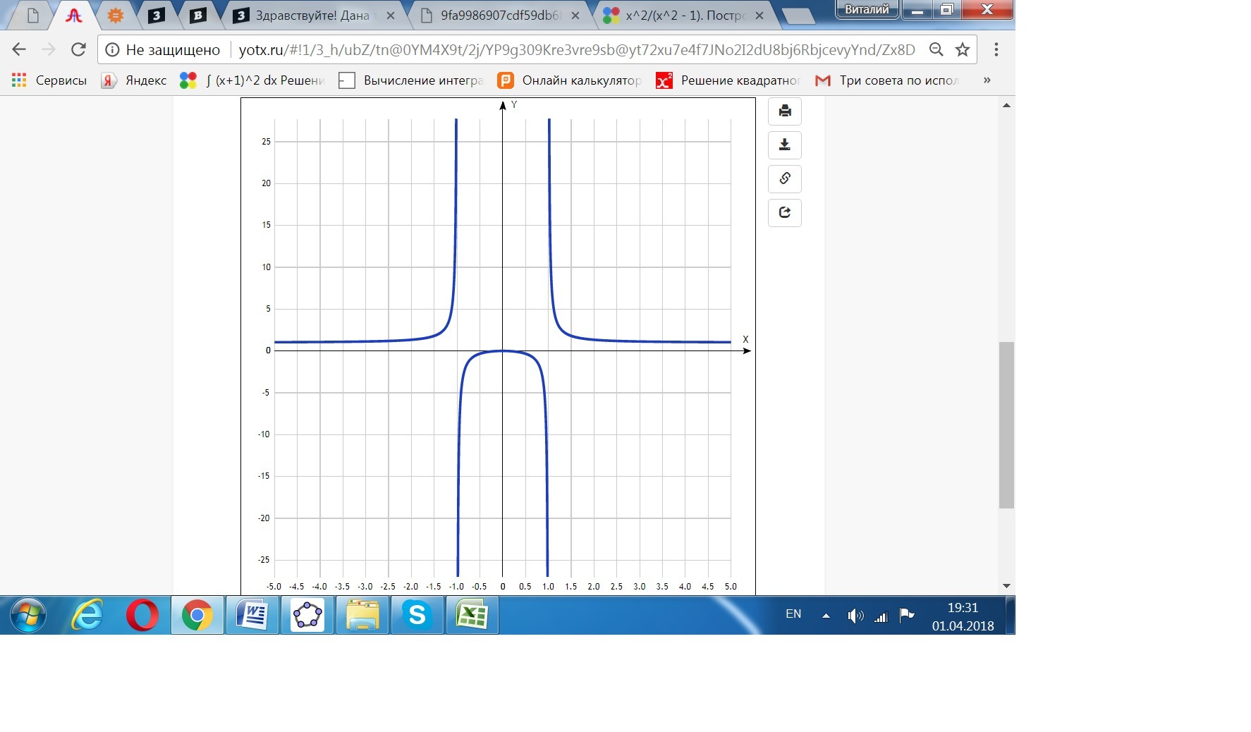Click the share graph icon

[x=784, y=213]
